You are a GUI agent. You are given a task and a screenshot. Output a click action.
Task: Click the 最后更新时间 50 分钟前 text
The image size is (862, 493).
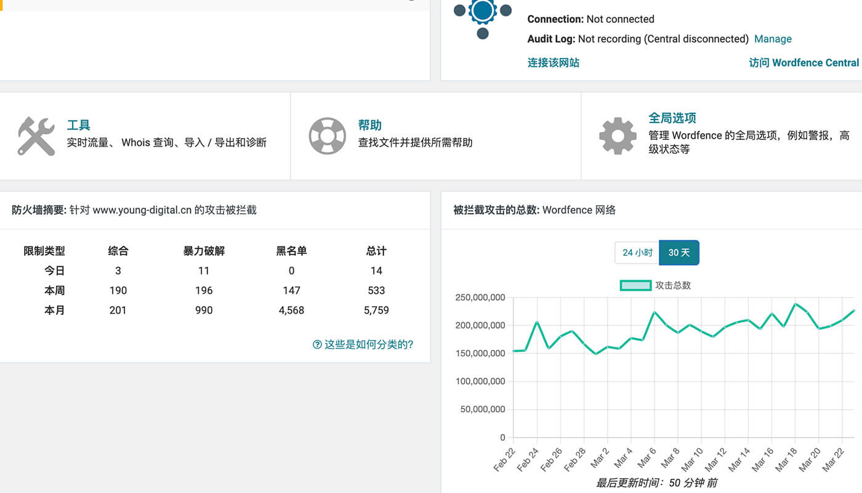(x=656, y=483)
